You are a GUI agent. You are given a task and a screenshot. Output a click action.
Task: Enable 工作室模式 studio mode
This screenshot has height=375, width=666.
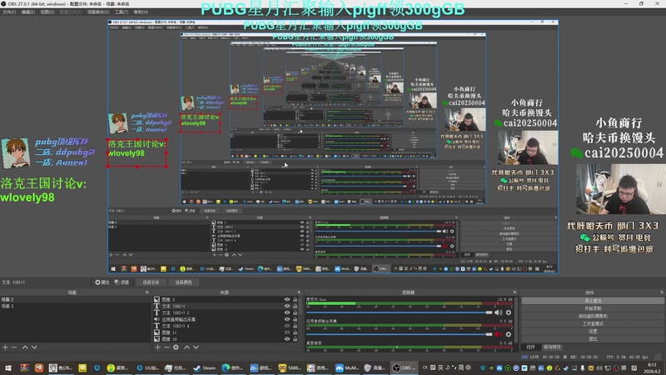[593, 323]
